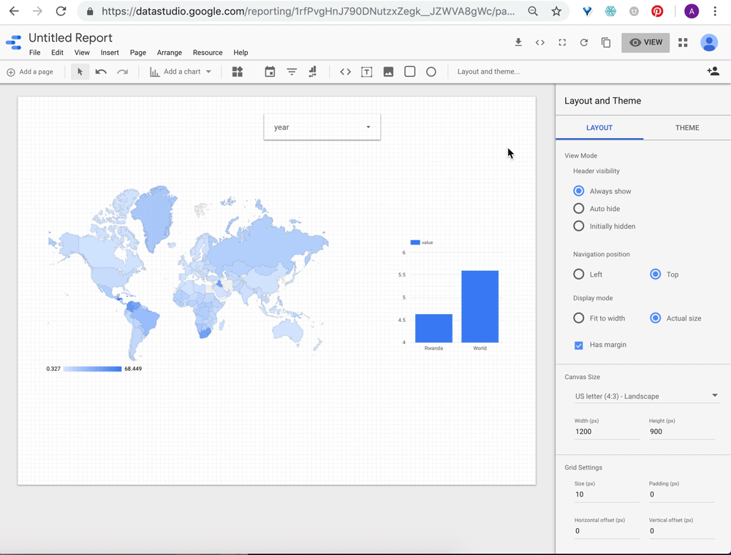731x555 pixels.
Task: Click the canvas Width input field
Action: 607,432
